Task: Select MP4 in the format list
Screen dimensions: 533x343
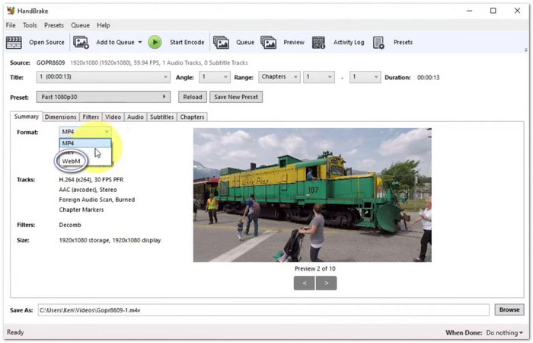Action: pos(85,143)
